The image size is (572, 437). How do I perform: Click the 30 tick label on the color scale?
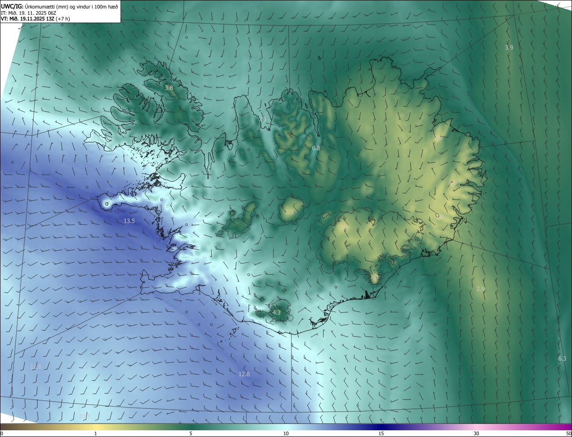point(476,433)
